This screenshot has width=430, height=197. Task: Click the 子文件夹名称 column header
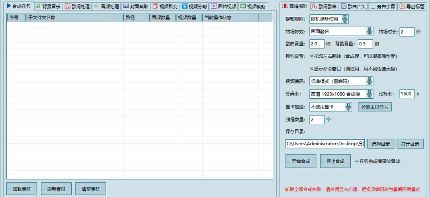tap(74, 18)
